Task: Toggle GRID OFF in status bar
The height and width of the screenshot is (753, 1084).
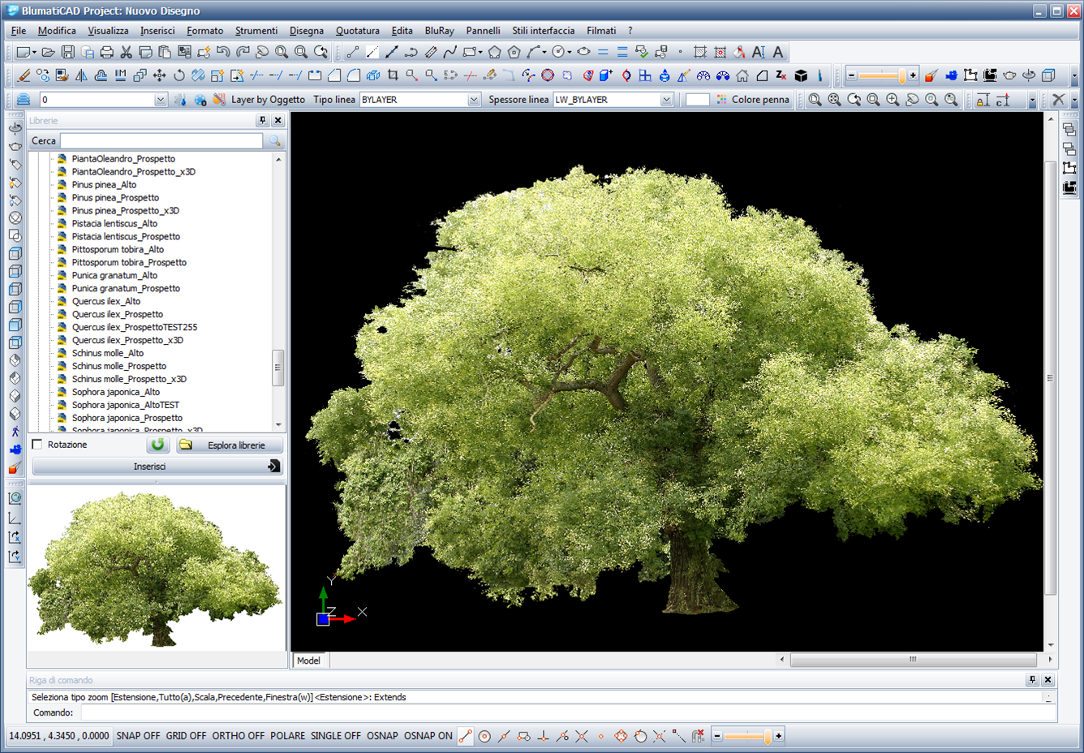Action: pyautogui.click(x=186, y=736)
